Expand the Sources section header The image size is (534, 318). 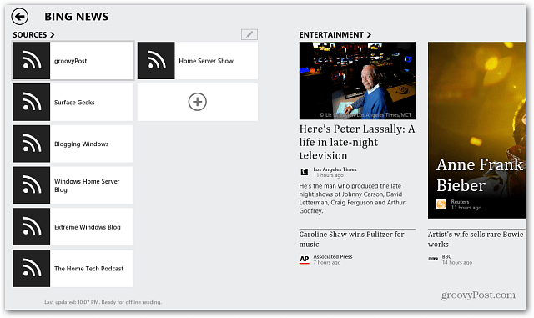pyautogui.click(x=33, y=35)
